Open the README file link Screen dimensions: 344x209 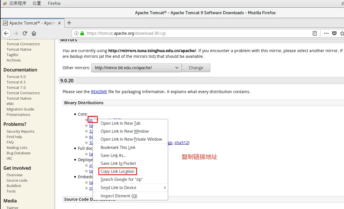(x=99, y=92)
